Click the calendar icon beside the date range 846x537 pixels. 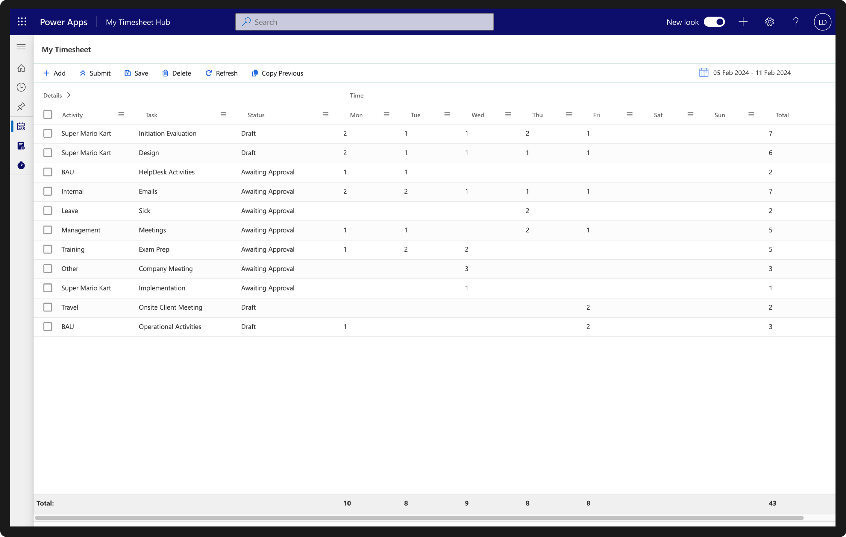[x=704, y=72]
